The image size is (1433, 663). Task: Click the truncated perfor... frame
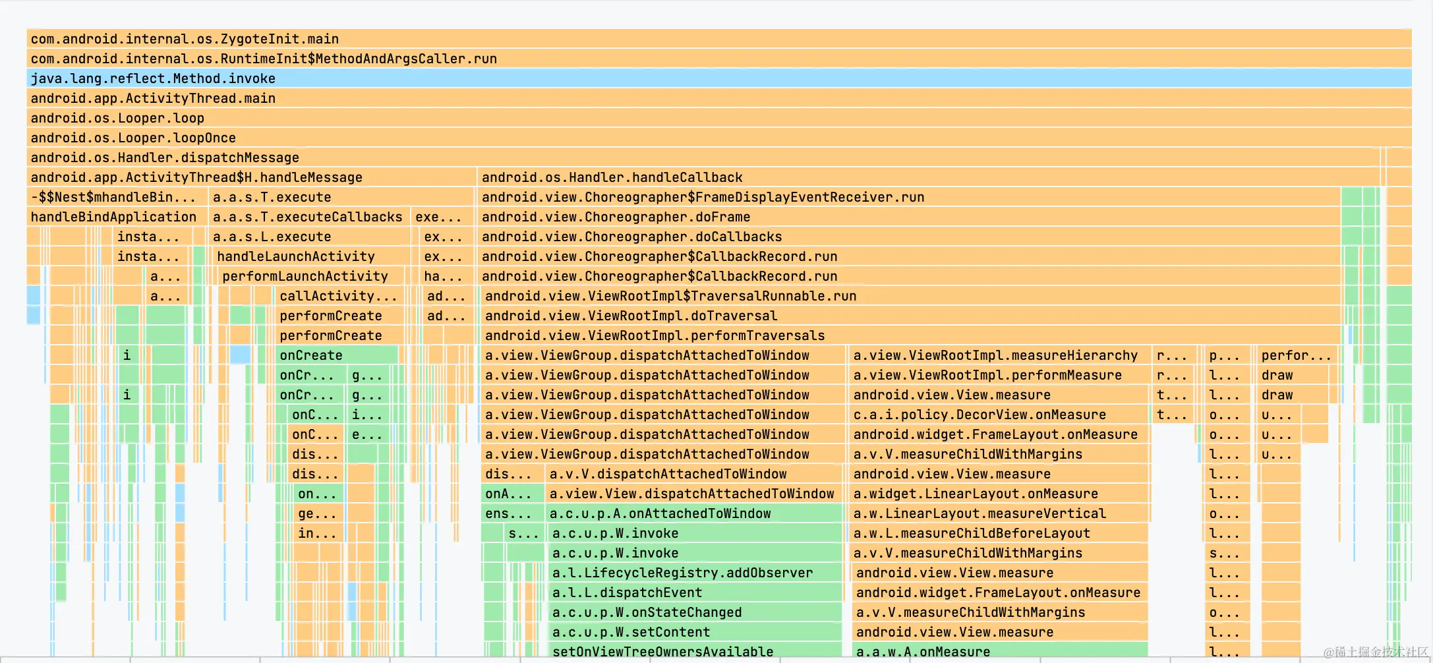1297,355
